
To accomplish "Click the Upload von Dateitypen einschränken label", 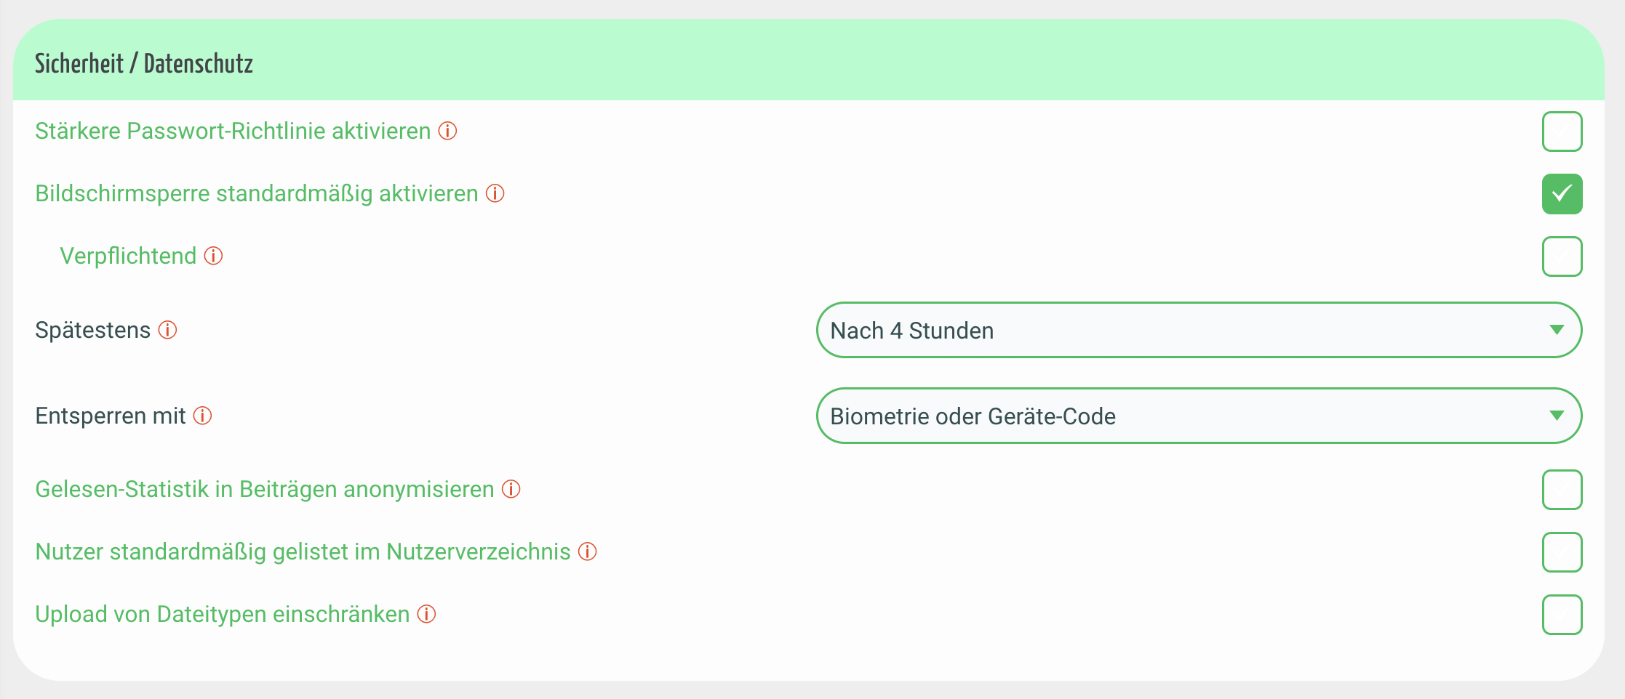I will tap(223, 614).
